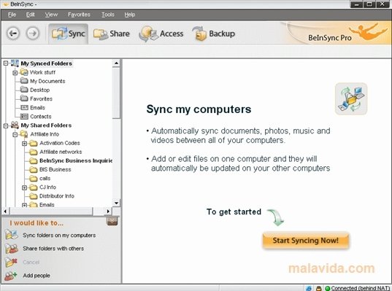Switch to the Sync tab
Screen dimensions: 392x291
pos(68,34)
